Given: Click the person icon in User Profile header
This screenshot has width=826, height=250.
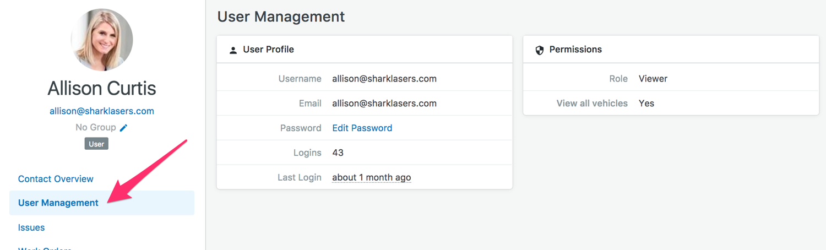Looking at the screenshot, I should tap(233, 50).
